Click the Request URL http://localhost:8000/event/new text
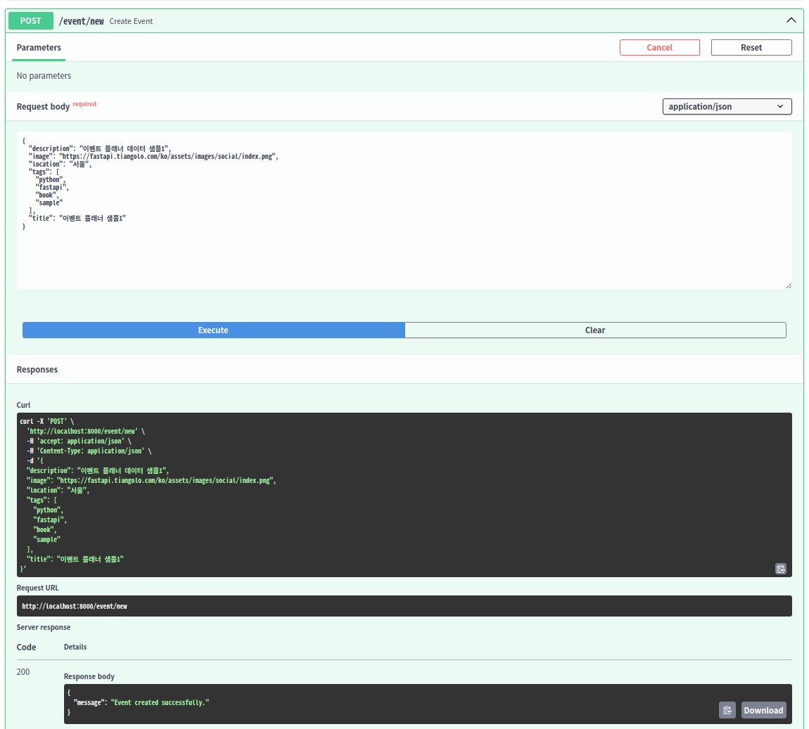809x729 pixels. click(x=75, y=606)
